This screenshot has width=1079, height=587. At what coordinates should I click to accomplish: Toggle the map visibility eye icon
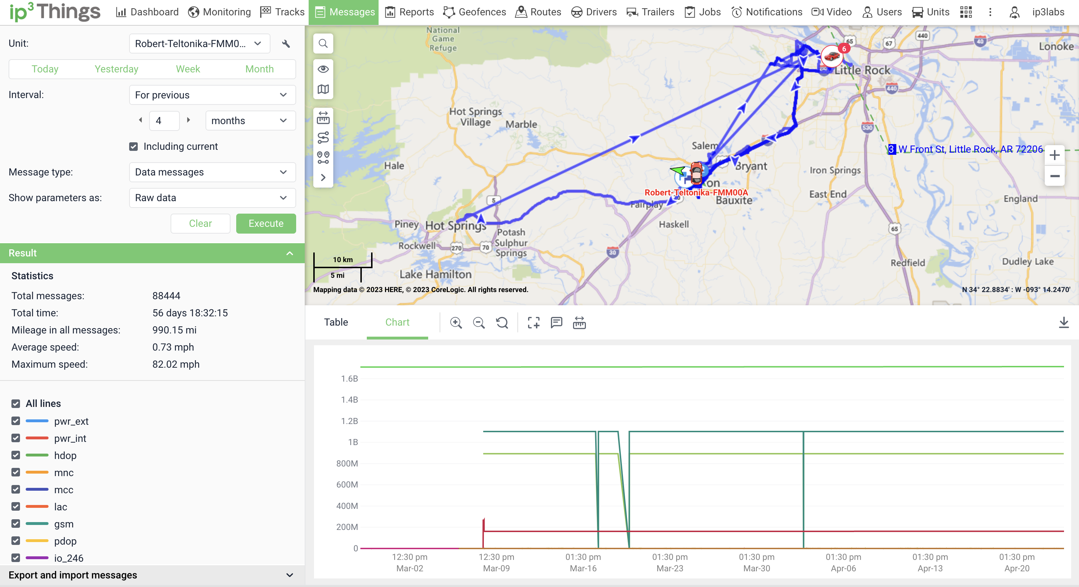coord(323,69)
